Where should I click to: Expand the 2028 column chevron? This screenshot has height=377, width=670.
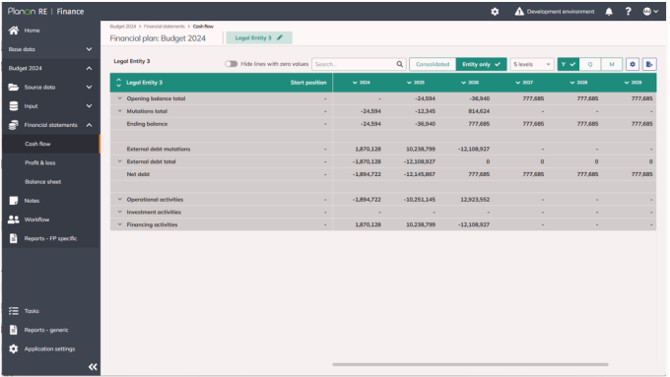coord(571,83)
